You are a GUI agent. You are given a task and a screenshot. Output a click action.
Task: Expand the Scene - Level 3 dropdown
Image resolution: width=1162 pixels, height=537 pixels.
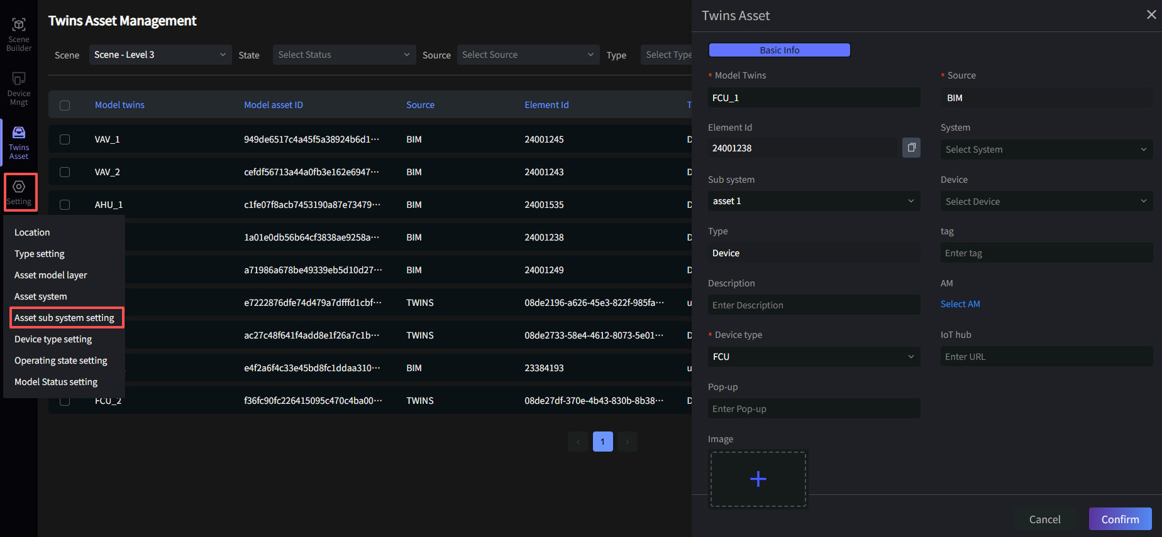point(160,55)
